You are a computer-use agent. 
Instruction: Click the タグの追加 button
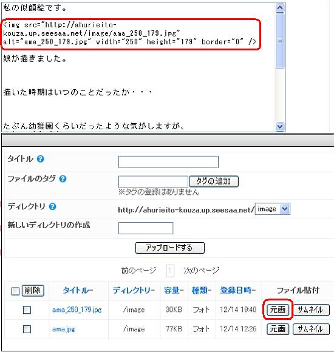(x=214, y=181)
